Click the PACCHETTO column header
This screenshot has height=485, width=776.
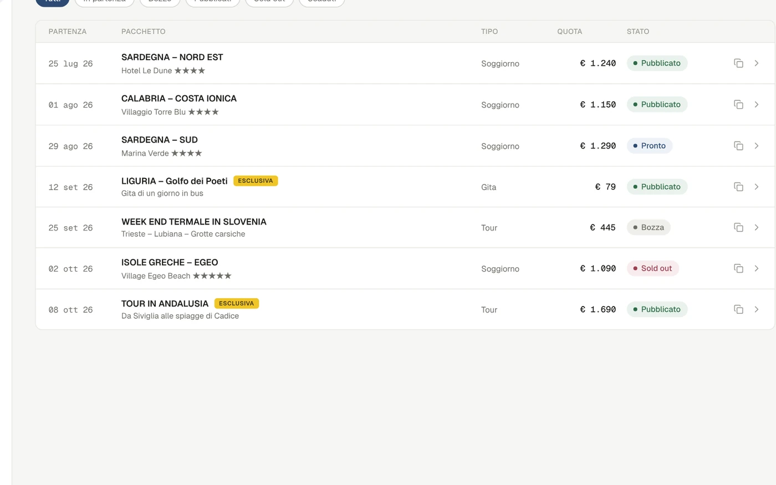(x=144, y=32)
